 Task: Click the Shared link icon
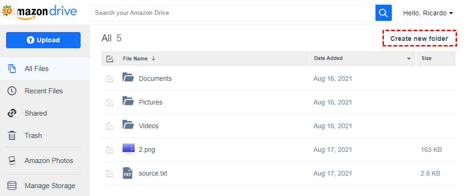click(12, 113)
